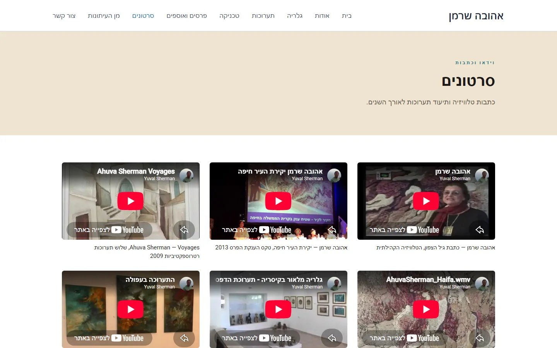The width and height of the screenshot is (557, 348).
Task: Play the התערוכה בעפולה video
Action: [x=130, y=309]
